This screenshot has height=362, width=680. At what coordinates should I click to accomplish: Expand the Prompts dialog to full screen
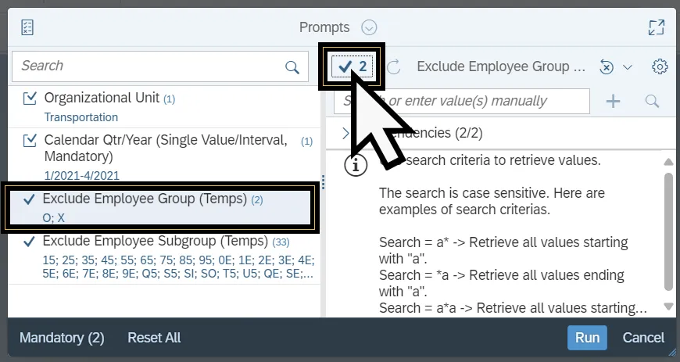[x=657, y=27]
